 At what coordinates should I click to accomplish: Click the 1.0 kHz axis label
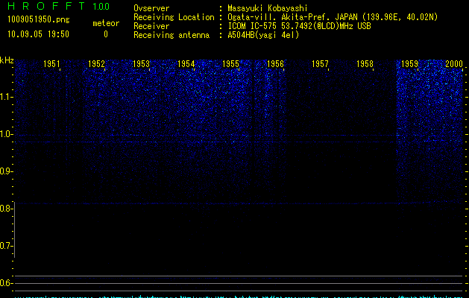[6, 134]
